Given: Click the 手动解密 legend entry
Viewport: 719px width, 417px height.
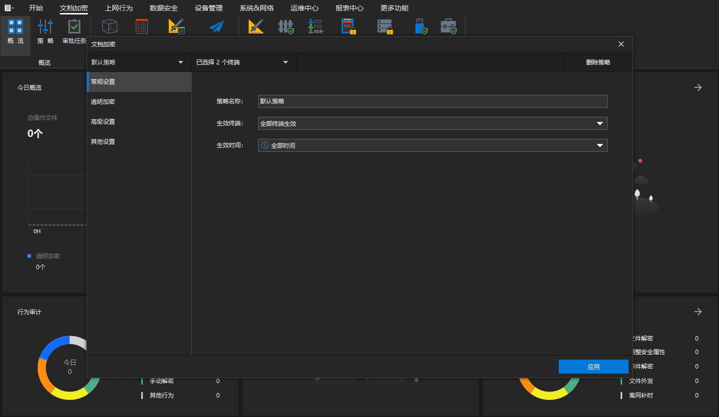Looking at the screenshot, I should tap(162, 381).
